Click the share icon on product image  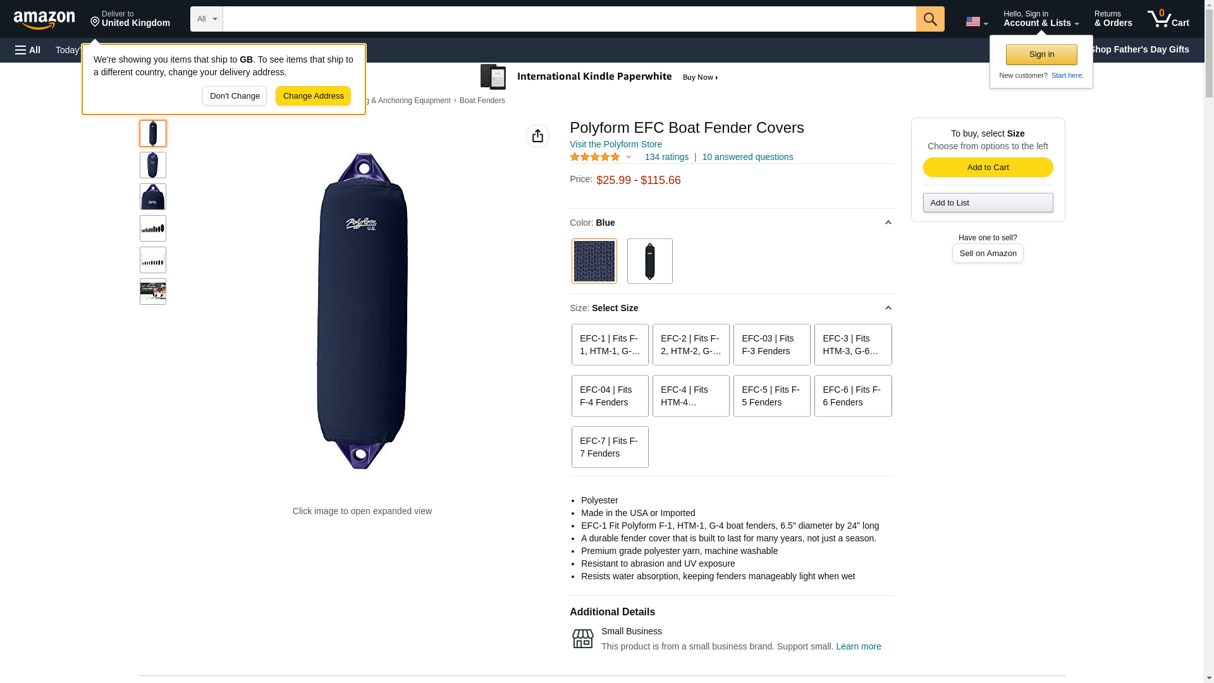[537, 136]
